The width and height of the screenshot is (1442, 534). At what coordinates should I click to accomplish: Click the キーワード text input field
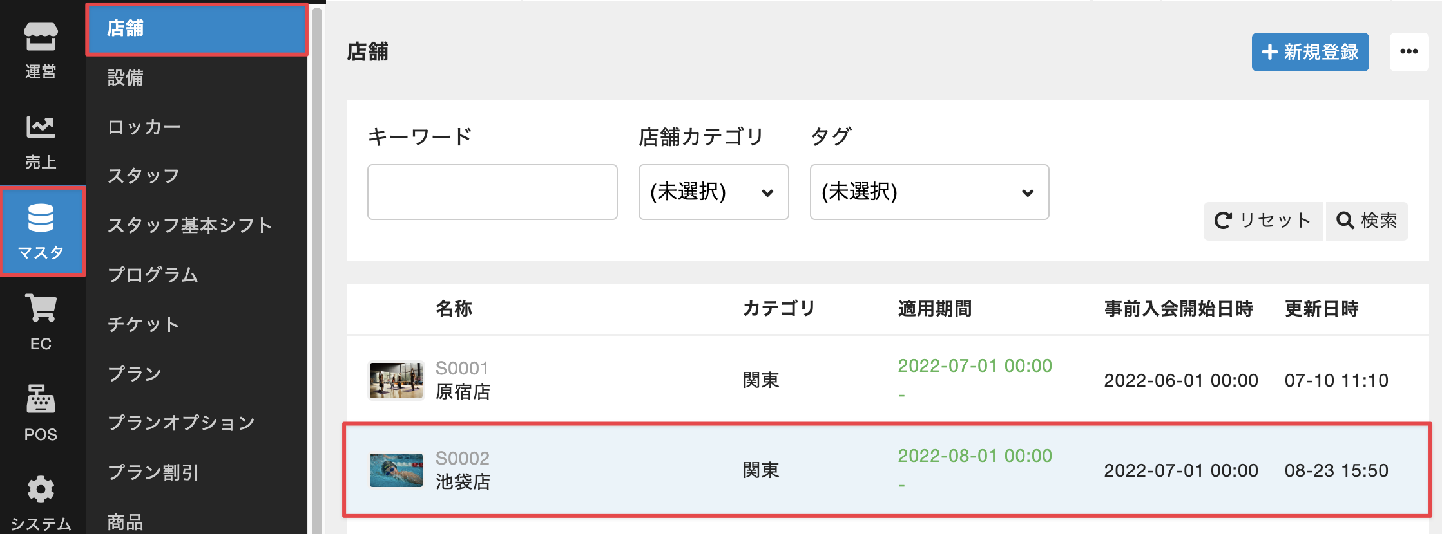492,192
